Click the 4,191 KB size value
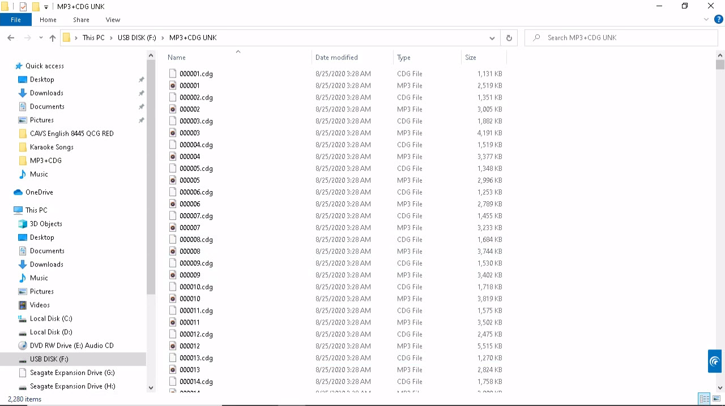 [489, 133]
